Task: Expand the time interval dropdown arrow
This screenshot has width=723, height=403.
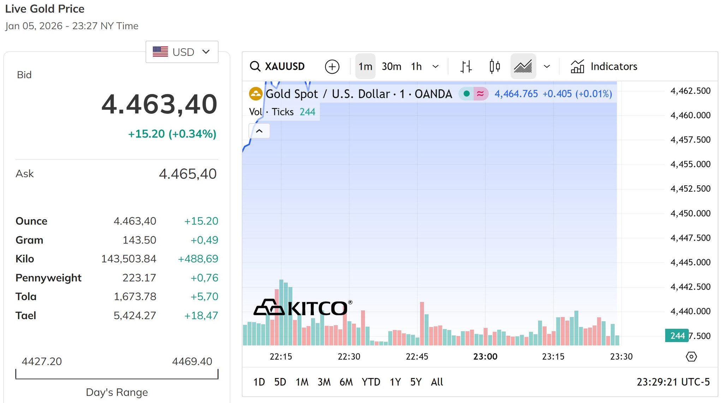Action: (x=436, y=66)
